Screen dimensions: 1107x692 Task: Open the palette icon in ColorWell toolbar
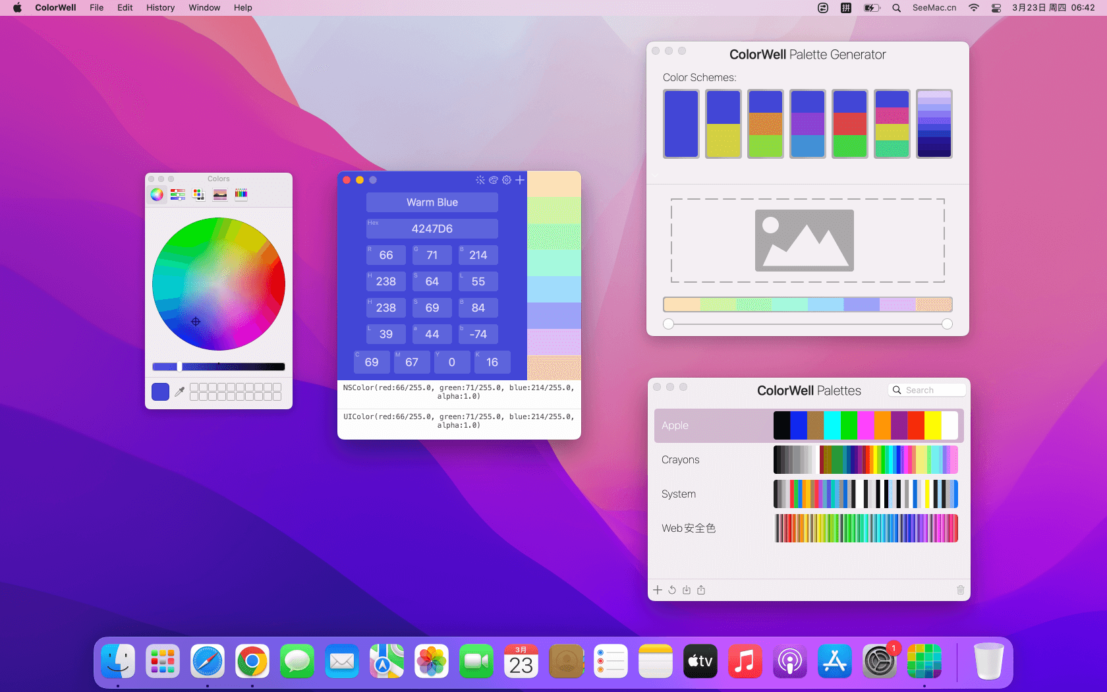pyautogui.click(x=493, y=180)
